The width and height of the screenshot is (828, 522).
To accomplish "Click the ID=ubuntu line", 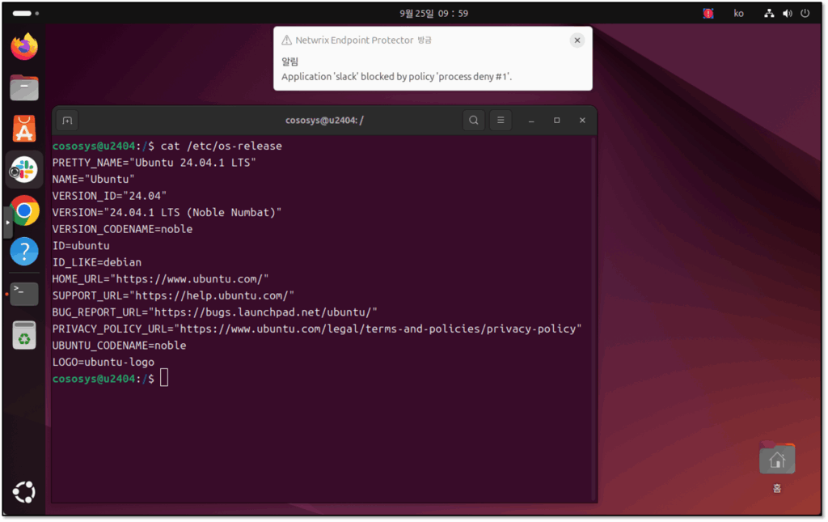I will point(81,246).
